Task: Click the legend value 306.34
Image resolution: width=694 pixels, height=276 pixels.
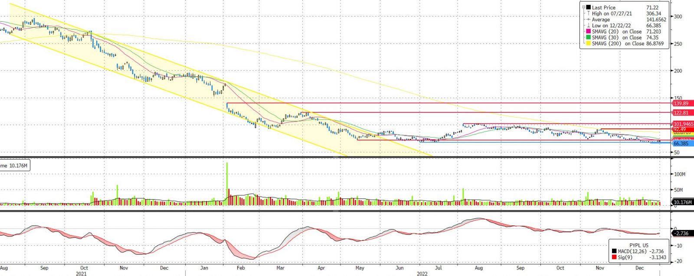Action: 654,13
